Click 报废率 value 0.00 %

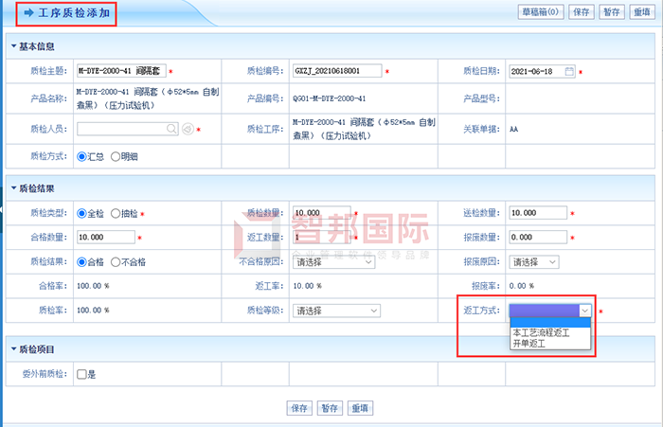522,286
